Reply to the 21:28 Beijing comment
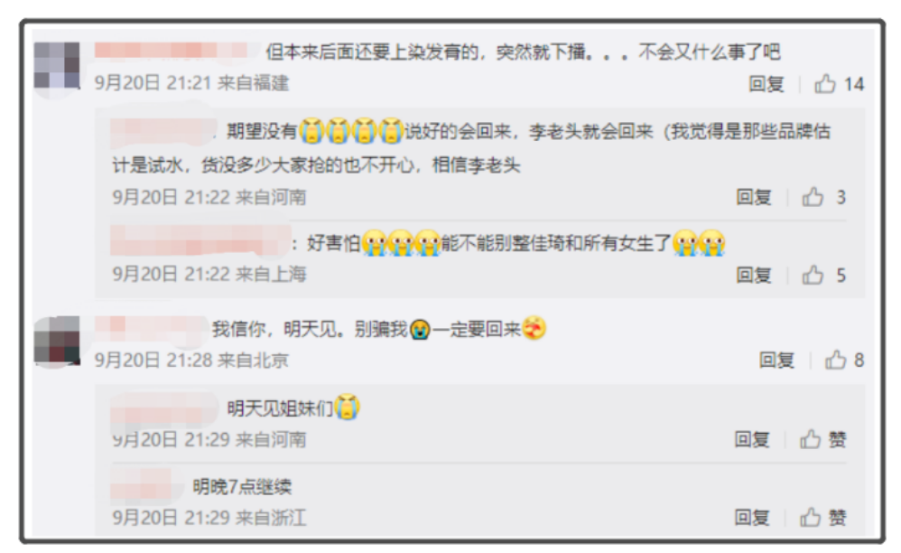This screenshot has height=553, width=901. 777,360
